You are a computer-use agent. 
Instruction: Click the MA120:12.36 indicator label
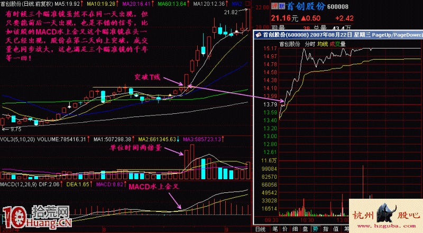coord(209,4)
